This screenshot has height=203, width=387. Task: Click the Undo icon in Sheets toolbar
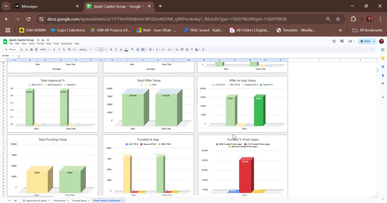21,49
